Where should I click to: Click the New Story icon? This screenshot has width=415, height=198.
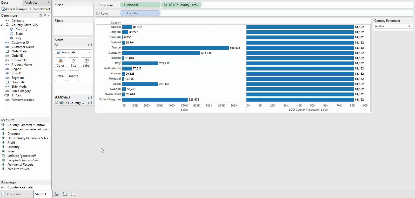pos(73,194)
